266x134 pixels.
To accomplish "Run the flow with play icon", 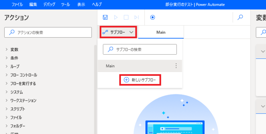I will click(x=116, y=17).
